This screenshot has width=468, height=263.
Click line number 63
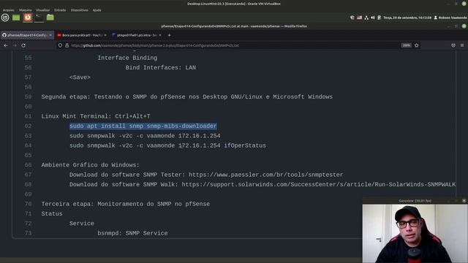[x=28, y=136]
